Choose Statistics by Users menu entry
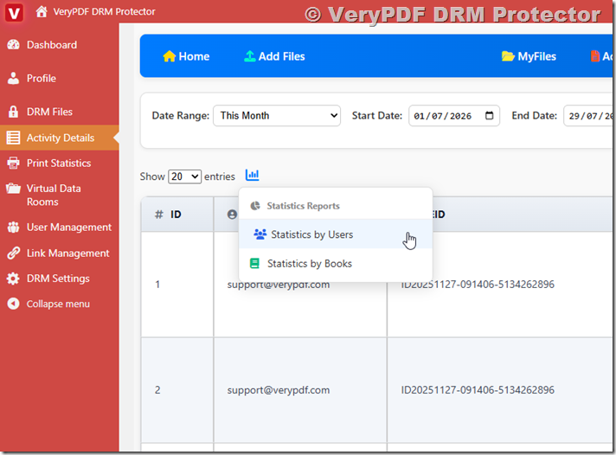The image size is (616, 455). tap(336, 234)
